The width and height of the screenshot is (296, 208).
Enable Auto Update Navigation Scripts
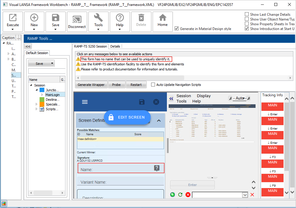(x=153, y=85)
